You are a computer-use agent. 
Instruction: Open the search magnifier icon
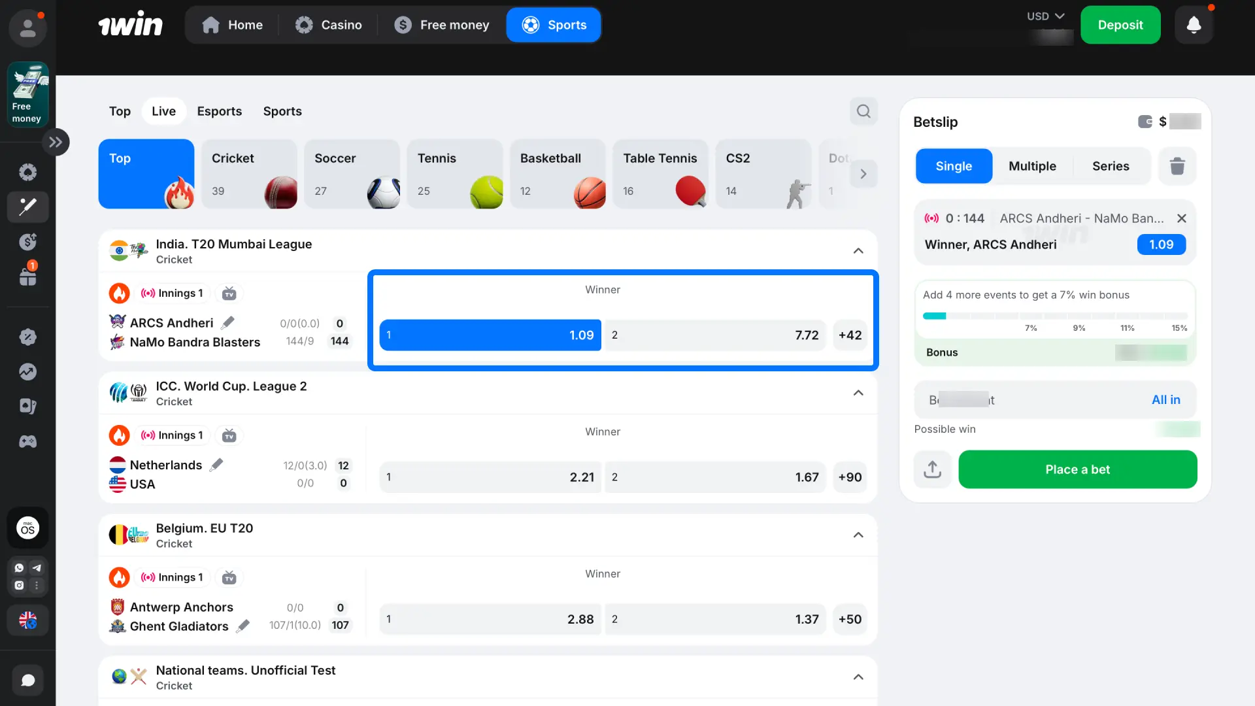coord(863,111)
